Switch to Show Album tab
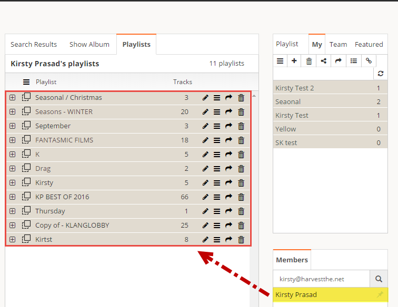 [x=89, y=44]
